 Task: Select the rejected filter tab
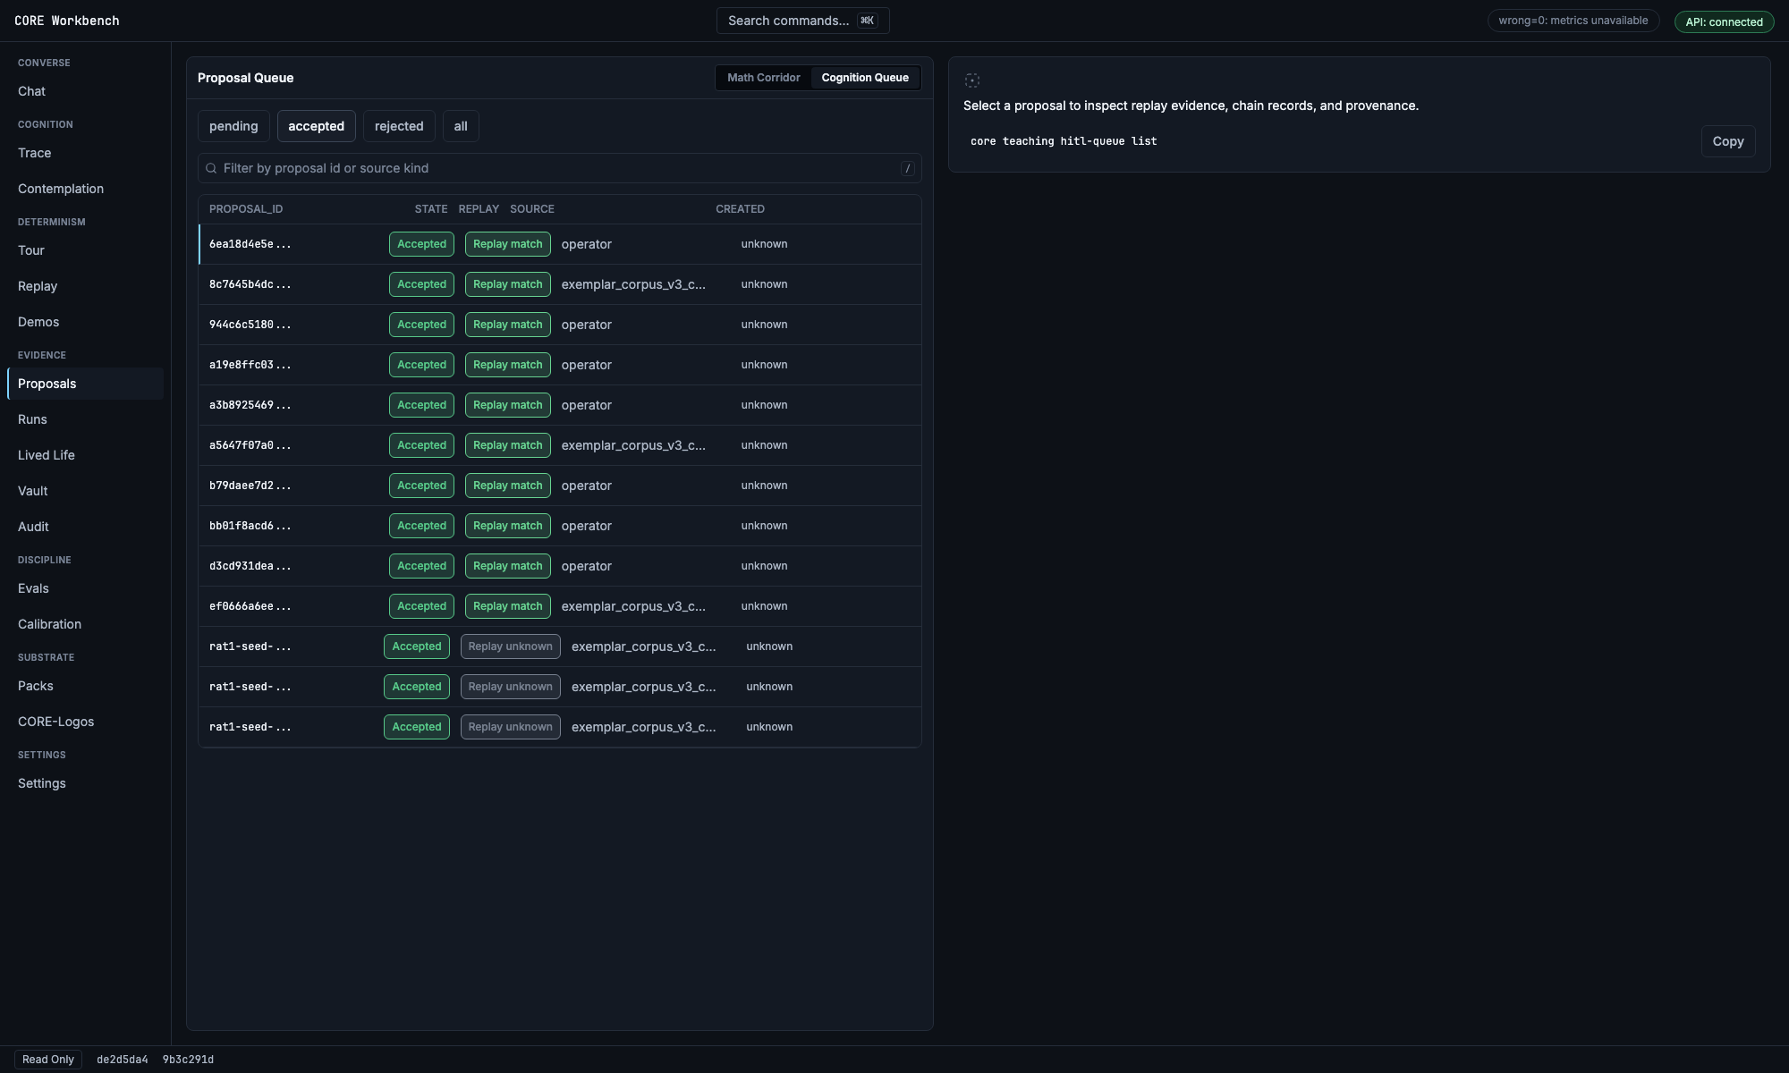399,126
